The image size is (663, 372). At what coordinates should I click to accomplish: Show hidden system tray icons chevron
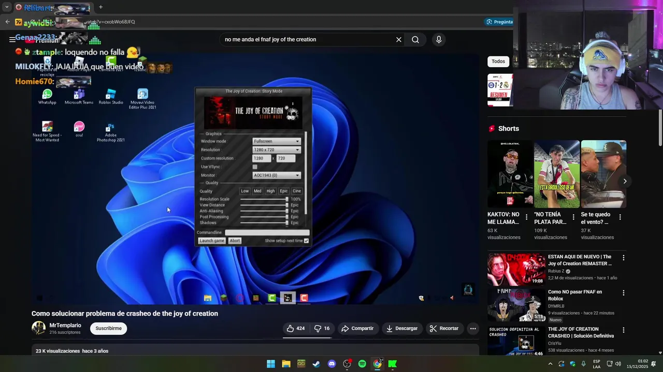[550, 364]
